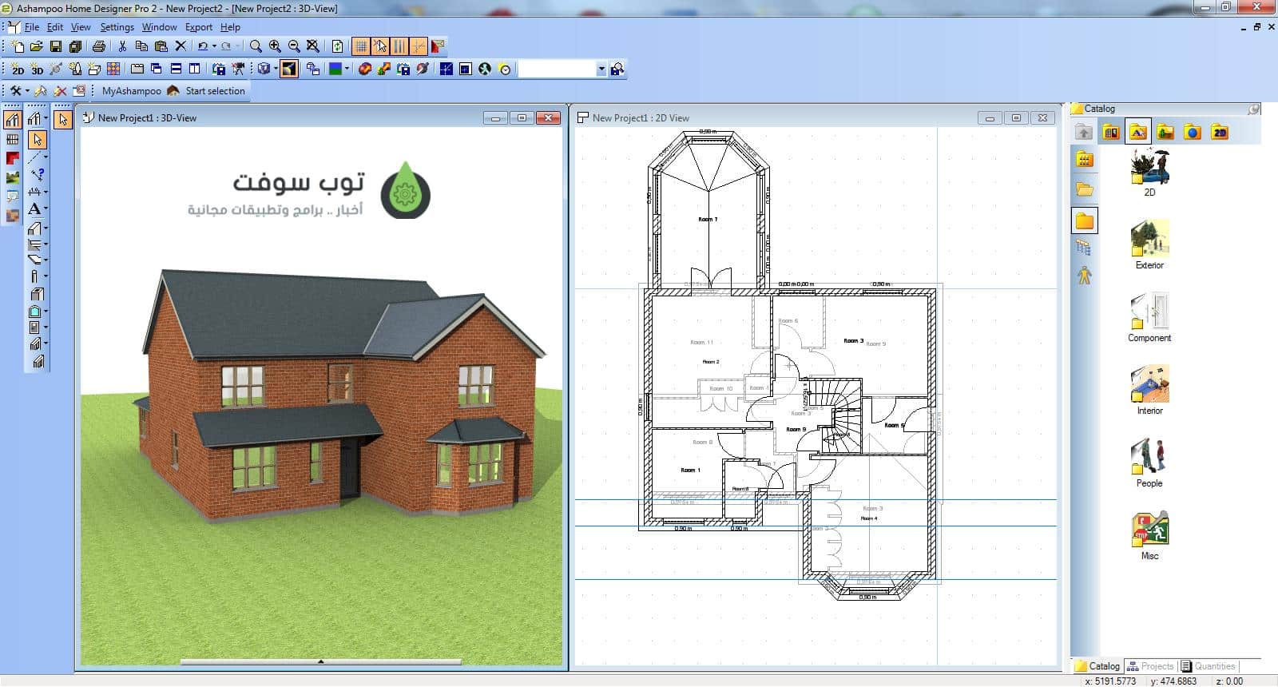
Task: Open the Export menu
Action: 199,27
